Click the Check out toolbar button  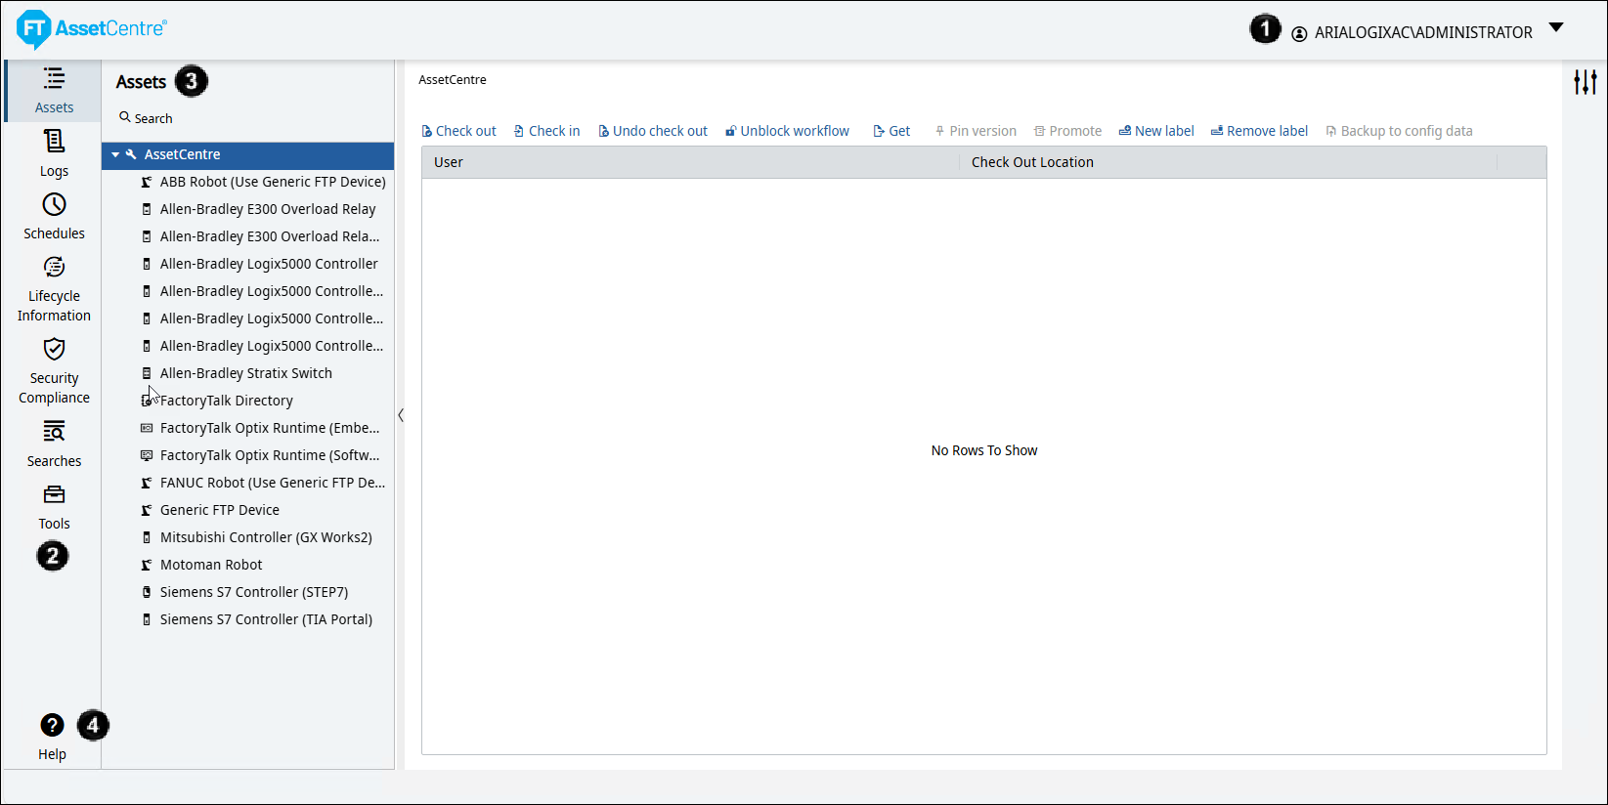[x=458, y=131]
